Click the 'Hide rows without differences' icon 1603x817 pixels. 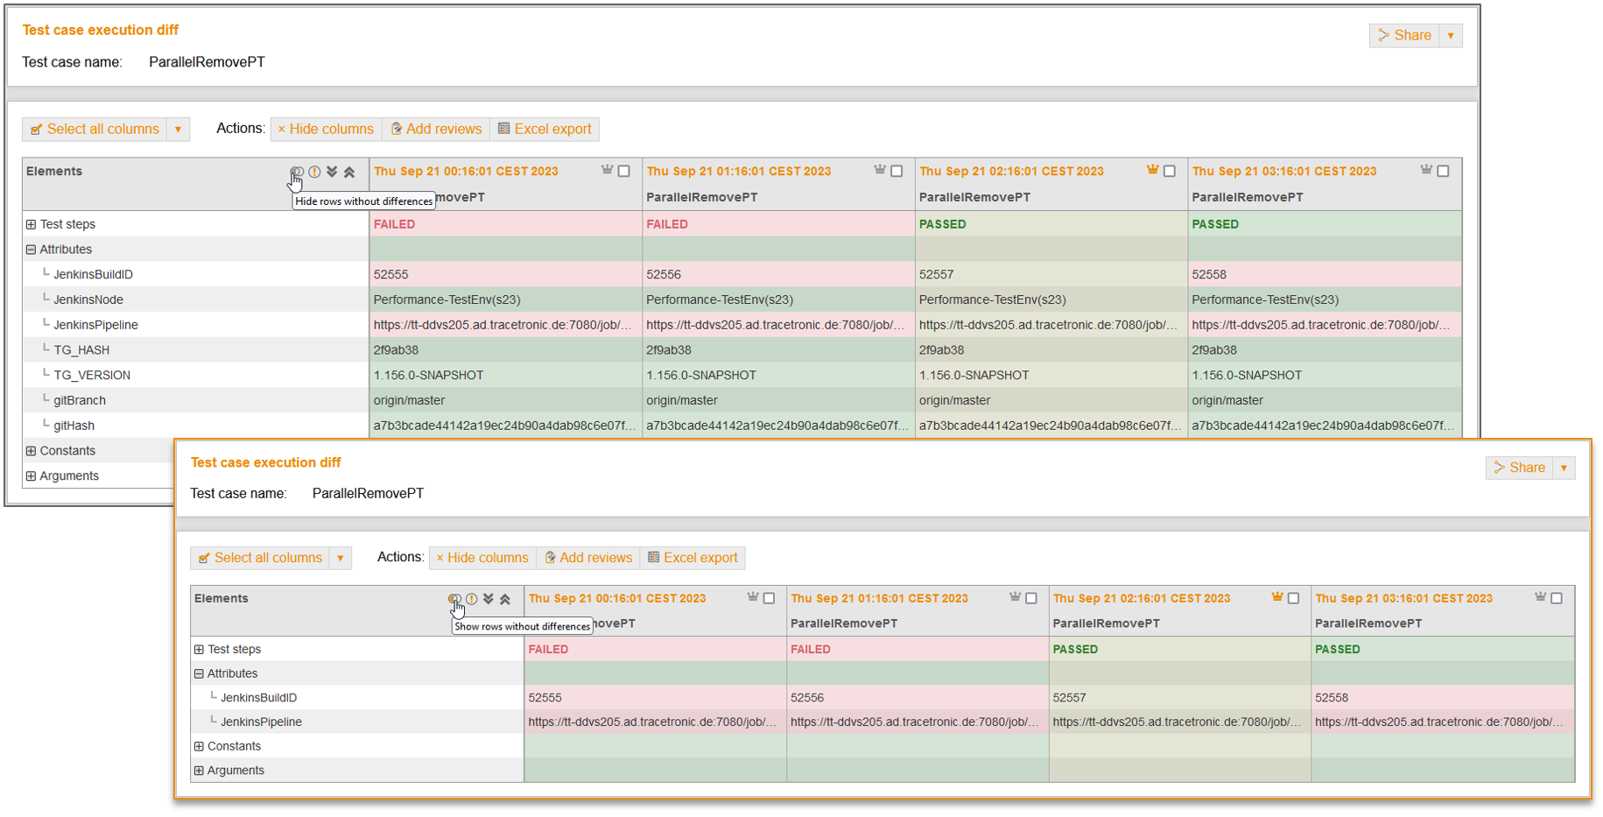(x=297, y=173)
